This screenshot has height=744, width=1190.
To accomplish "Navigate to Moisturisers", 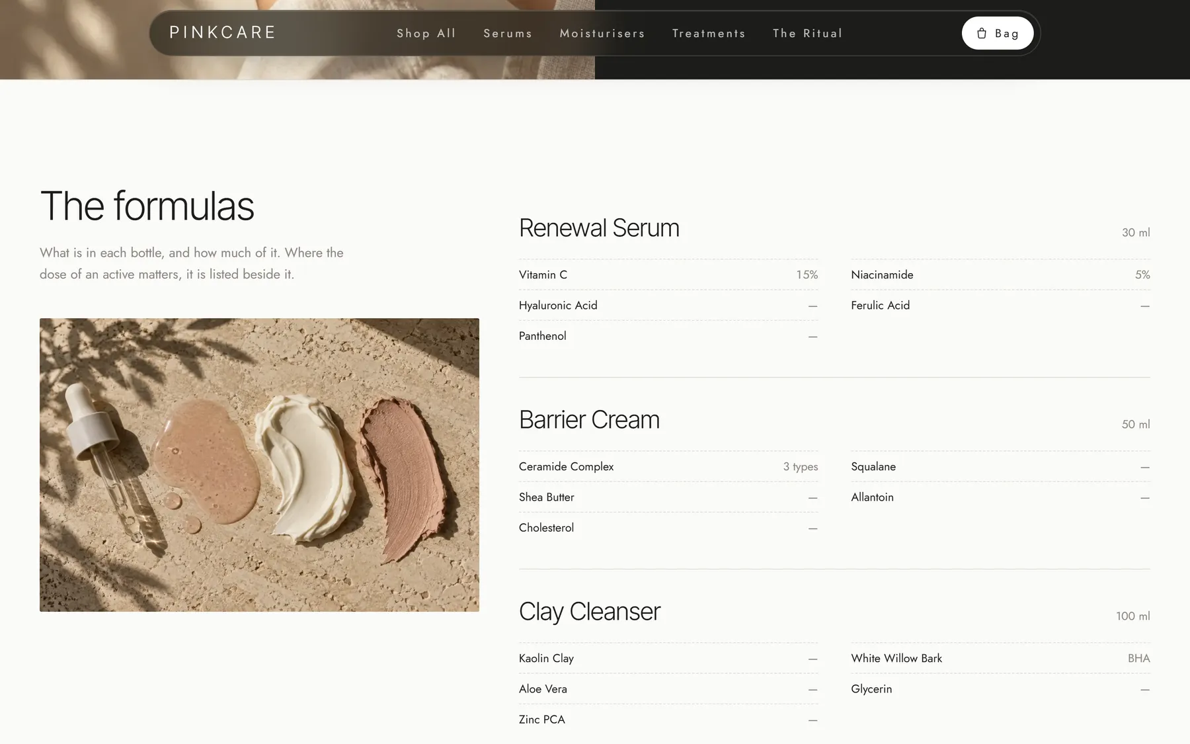I will point(602,33).
